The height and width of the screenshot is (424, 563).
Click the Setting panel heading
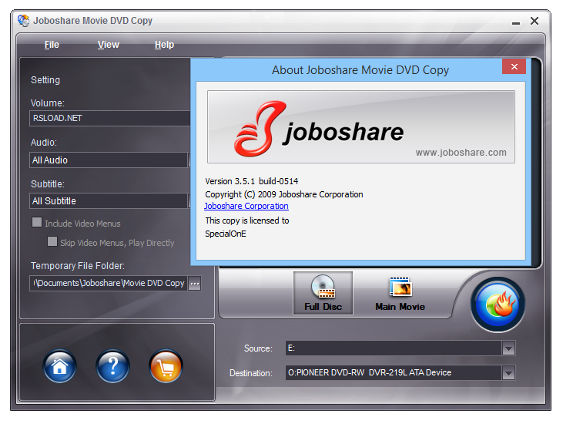click(45, 79)
